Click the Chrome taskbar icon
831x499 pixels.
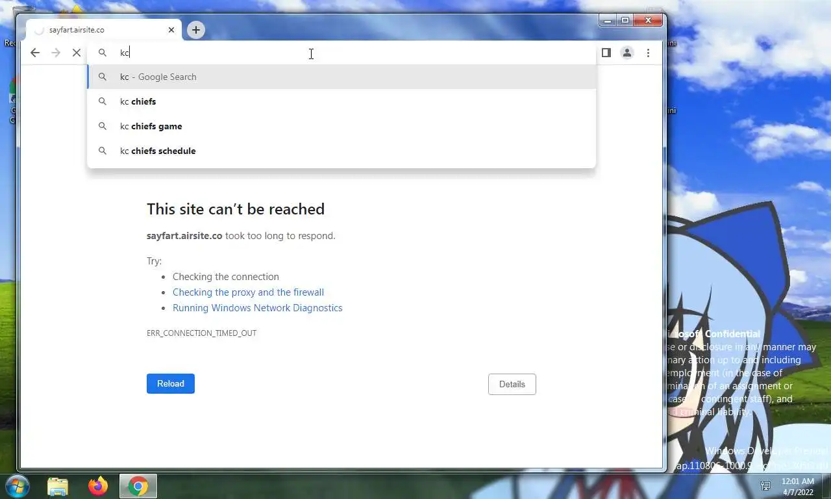pyautogui.click(x=138, y=486)
